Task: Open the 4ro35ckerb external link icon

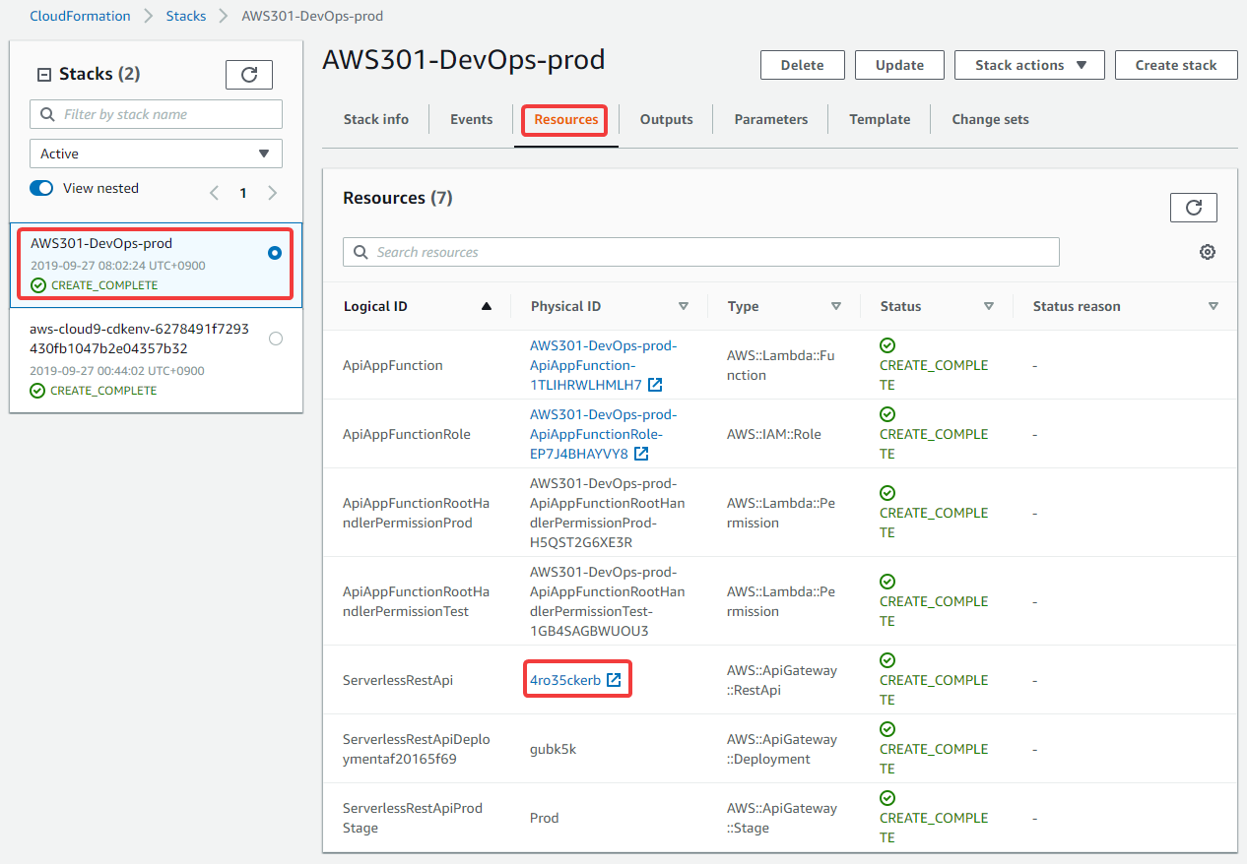Action: 614,680
